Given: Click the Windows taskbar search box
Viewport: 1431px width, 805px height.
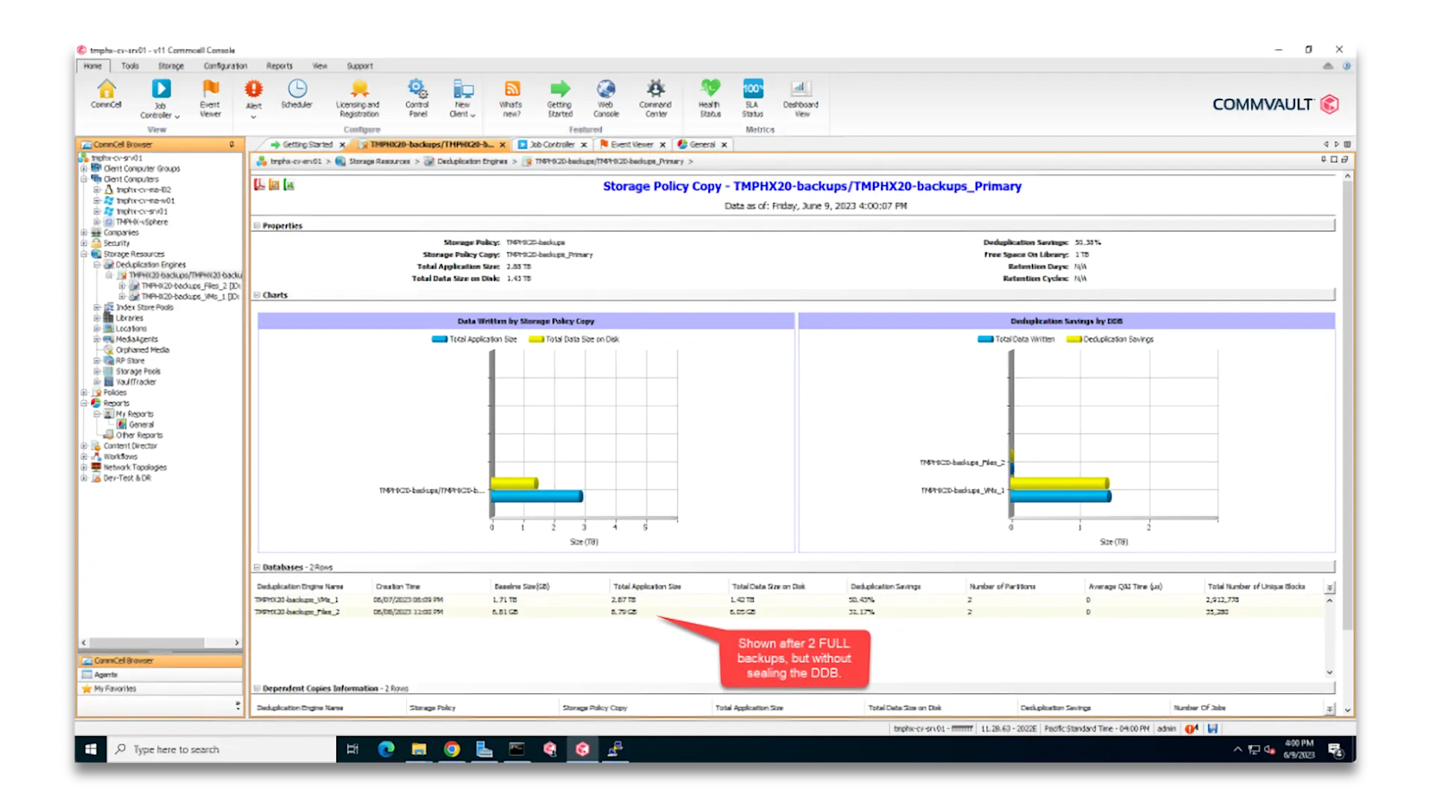Looking at the screenshot, I should click(x=221, y=750).
